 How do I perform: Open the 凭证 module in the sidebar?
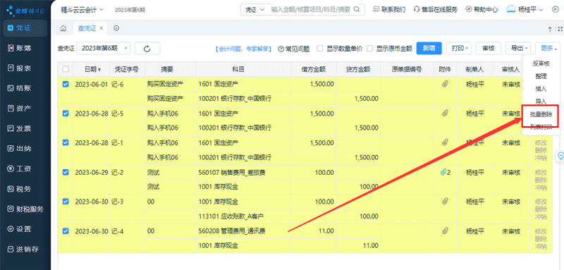pos(25,28)
